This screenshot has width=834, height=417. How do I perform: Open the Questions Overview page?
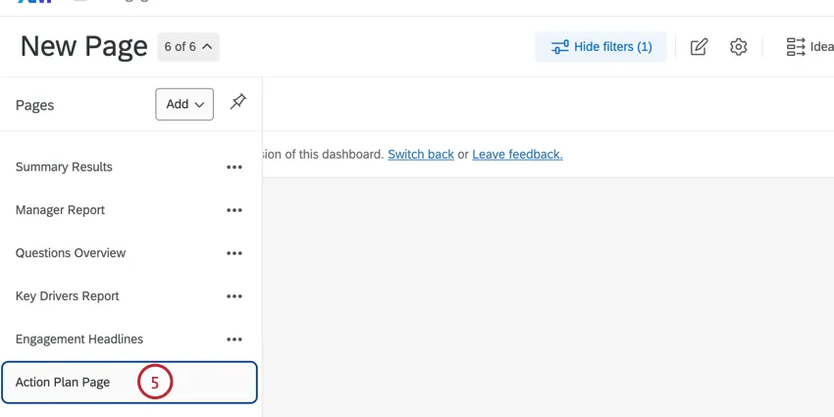(71, 253)
